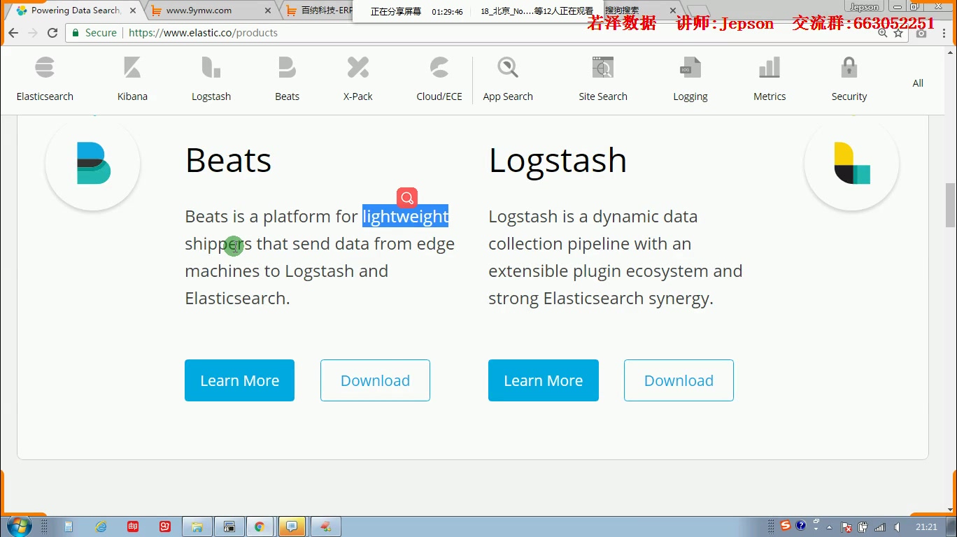Click the volume speaker tray icon

(896, 527)
